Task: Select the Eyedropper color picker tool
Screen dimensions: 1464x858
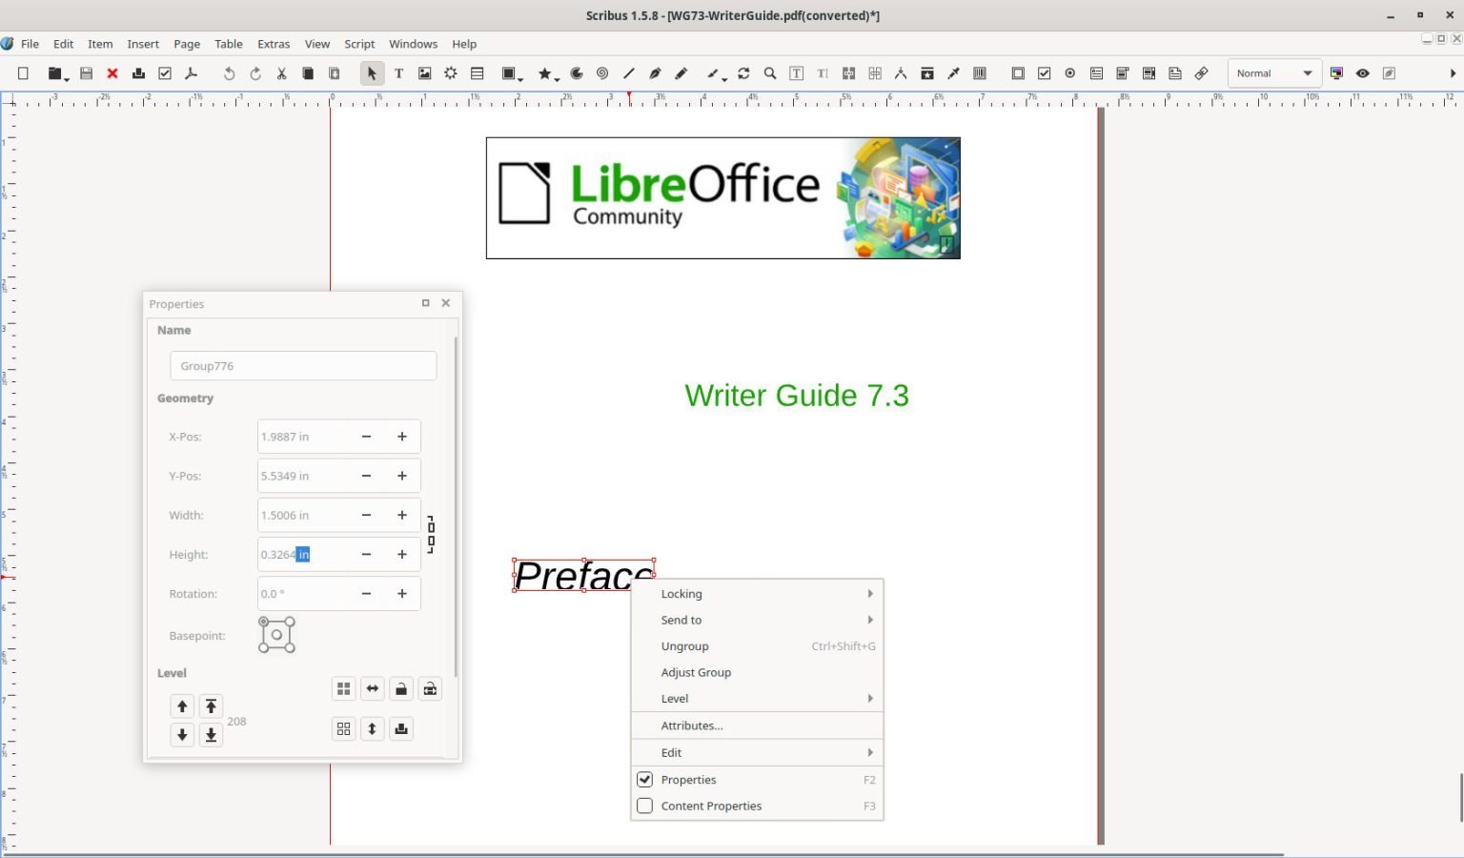Action: click(x=953, y=73)
